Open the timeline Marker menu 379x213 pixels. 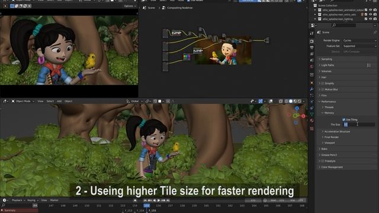54,200
